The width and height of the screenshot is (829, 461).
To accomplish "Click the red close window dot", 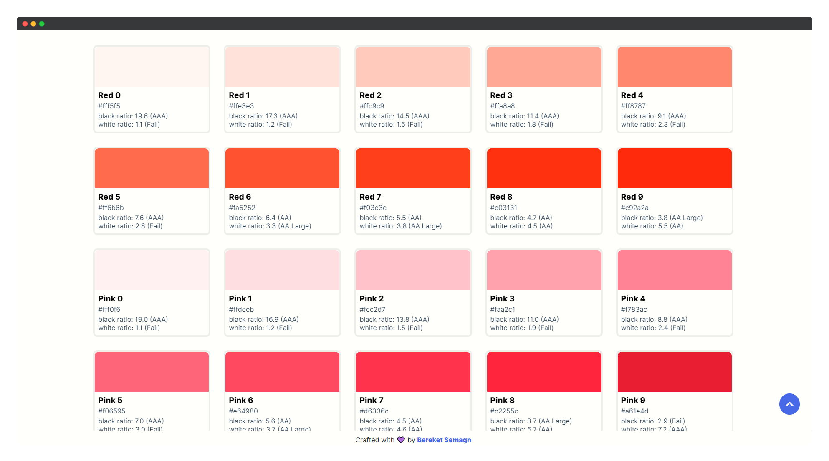I will tap(25, 24).
